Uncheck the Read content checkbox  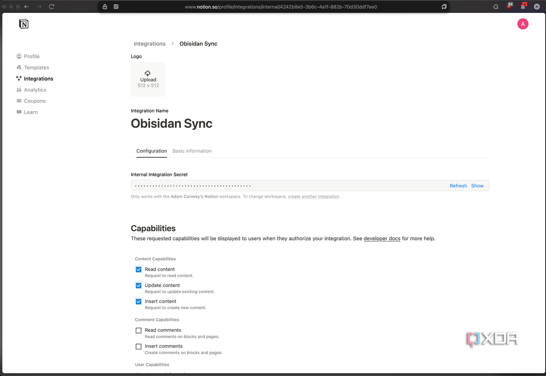(139, 270)
